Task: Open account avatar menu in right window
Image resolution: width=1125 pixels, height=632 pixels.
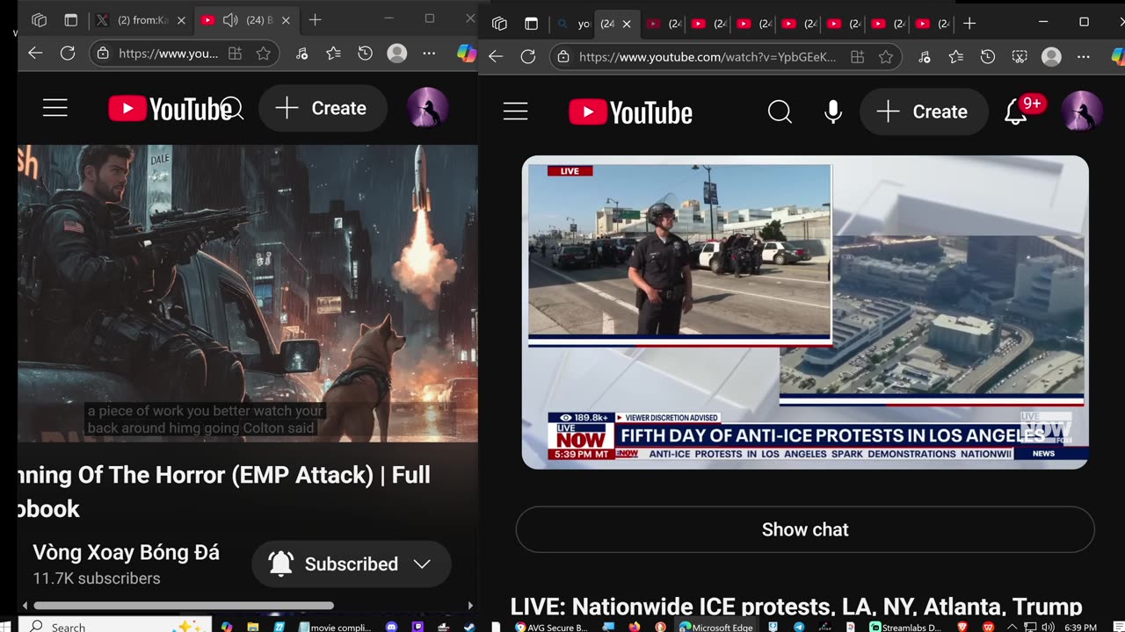Action: pyautogui.click(x=1082, y=111)
